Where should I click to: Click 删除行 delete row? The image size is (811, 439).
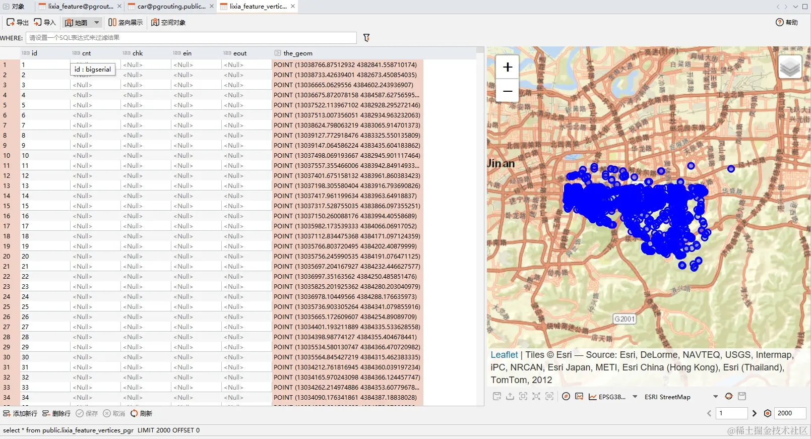coord(56,413)
